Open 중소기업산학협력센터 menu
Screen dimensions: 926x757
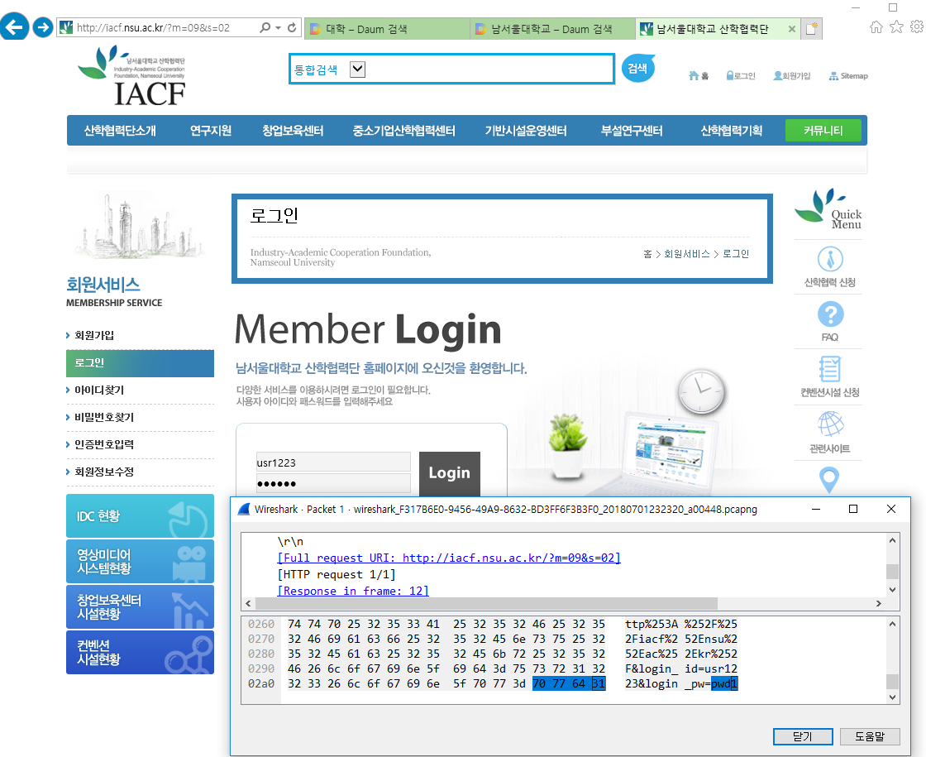(404, 131)
